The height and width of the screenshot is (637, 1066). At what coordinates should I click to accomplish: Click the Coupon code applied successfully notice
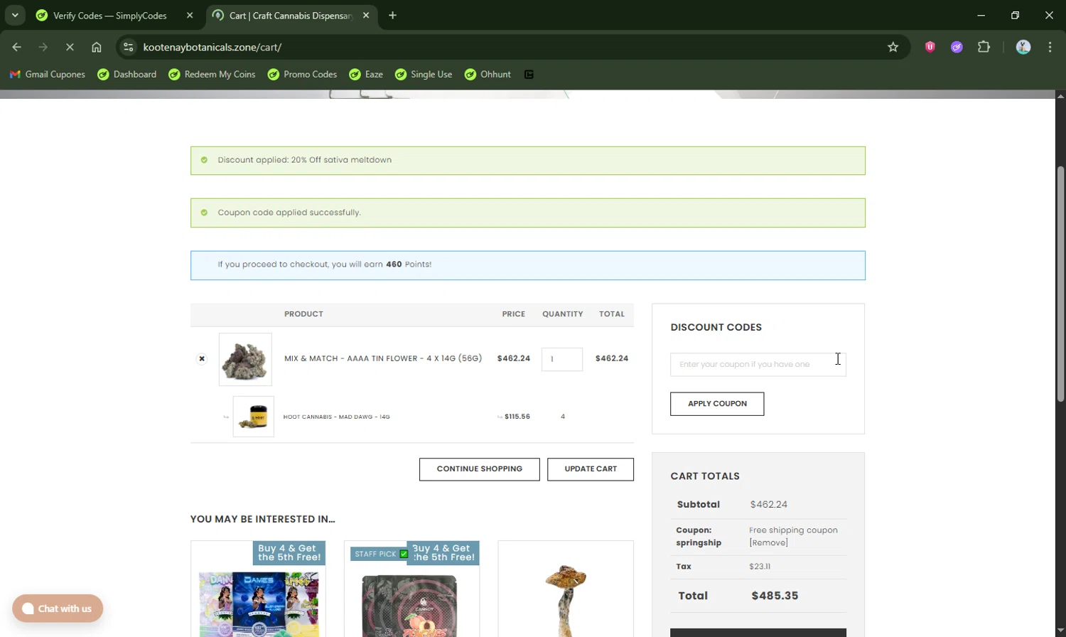coord(528,213)
